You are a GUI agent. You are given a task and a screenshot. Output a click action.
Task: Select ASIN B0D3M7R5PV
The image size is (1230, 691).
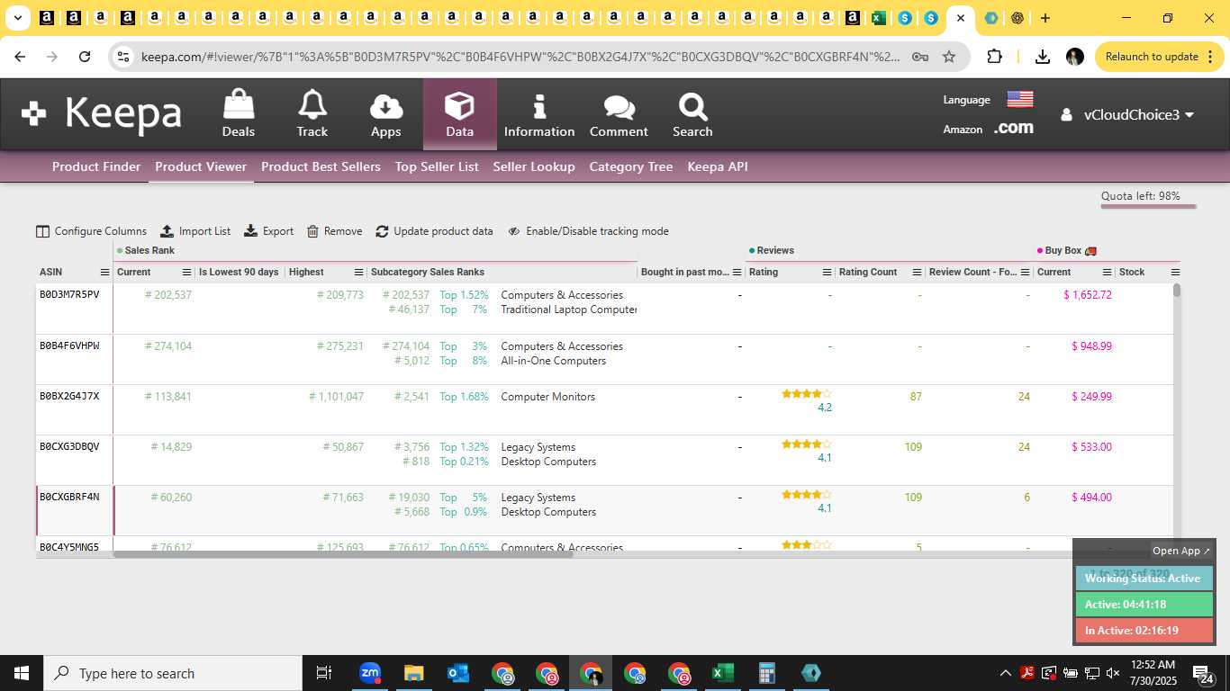point(69,295)
